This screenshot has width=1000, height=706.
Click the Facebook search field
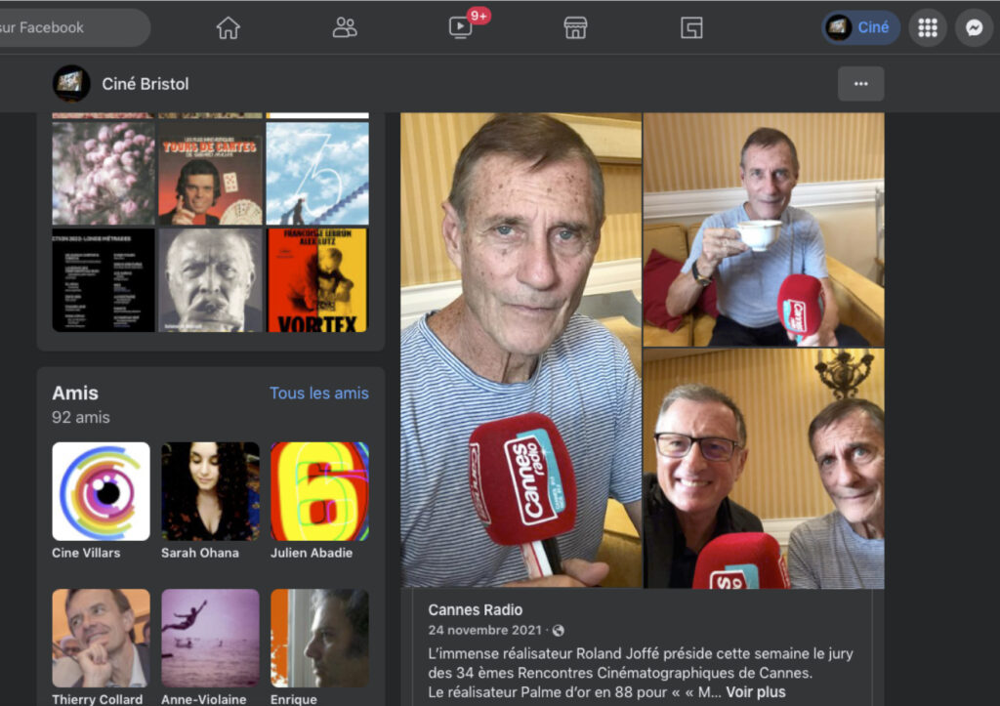tap(68, 28)
